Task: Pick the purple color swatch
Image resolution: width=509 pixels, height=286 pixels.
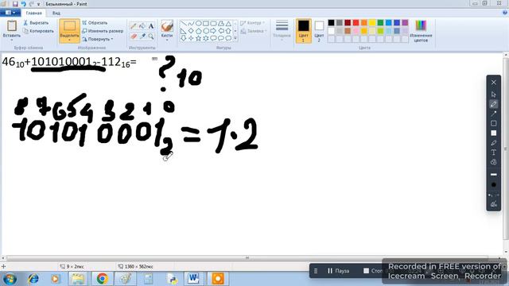Action: [405, 23]
